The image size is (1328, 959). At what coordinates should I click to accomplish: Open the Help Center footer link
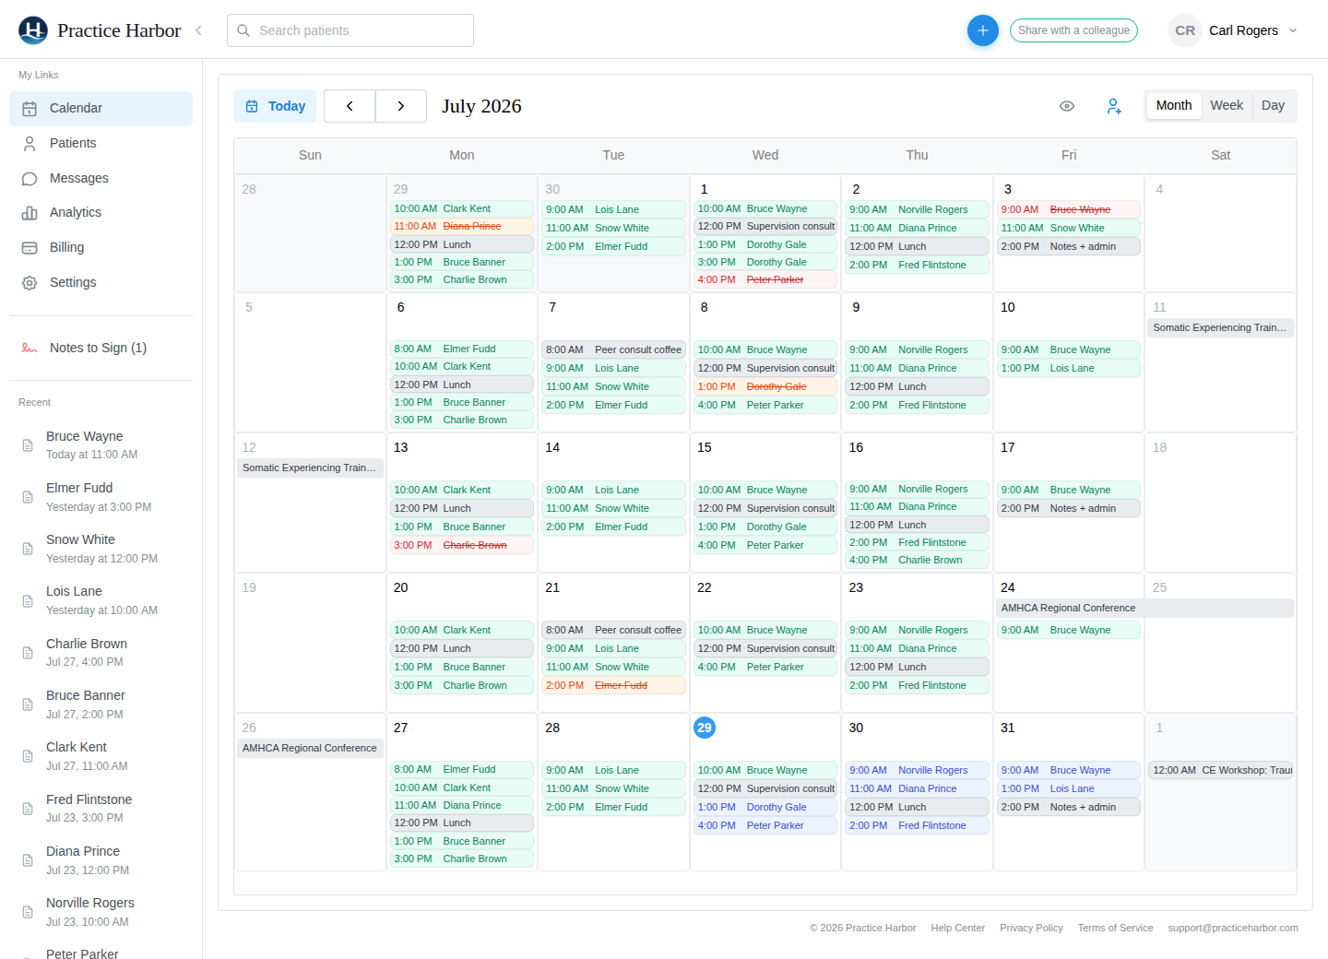coord(957,929)
